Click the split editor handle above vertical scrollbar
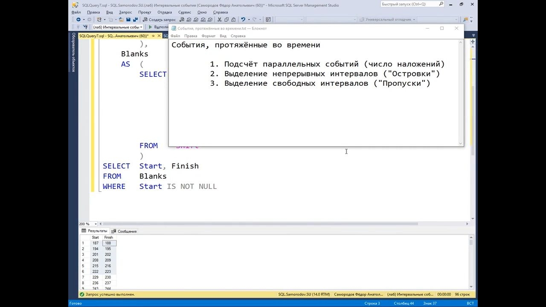Screen dimensions: 546x307 tap(473, 42)
